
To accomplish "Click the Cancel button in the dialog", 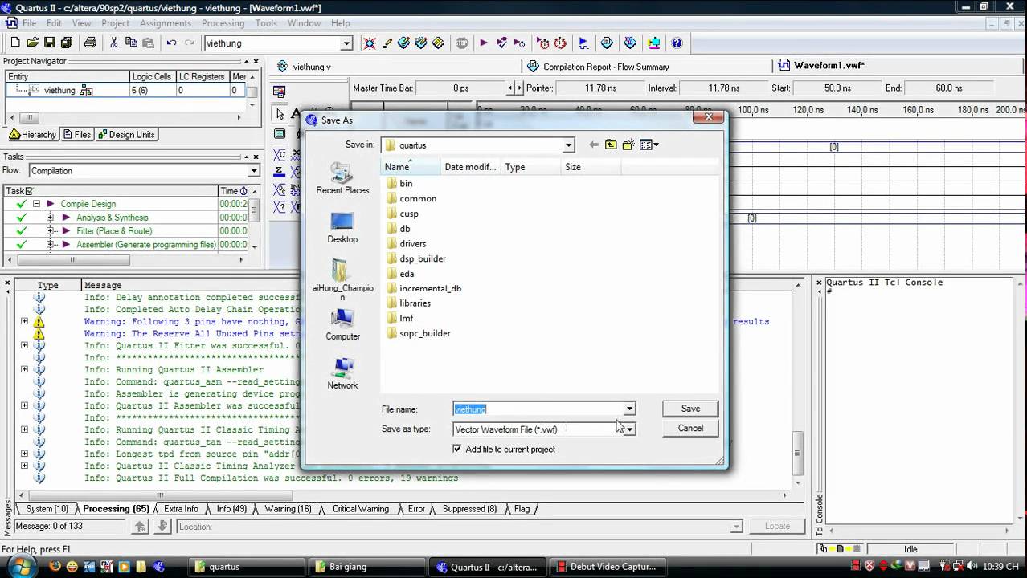I will click(x=690, y=428).
